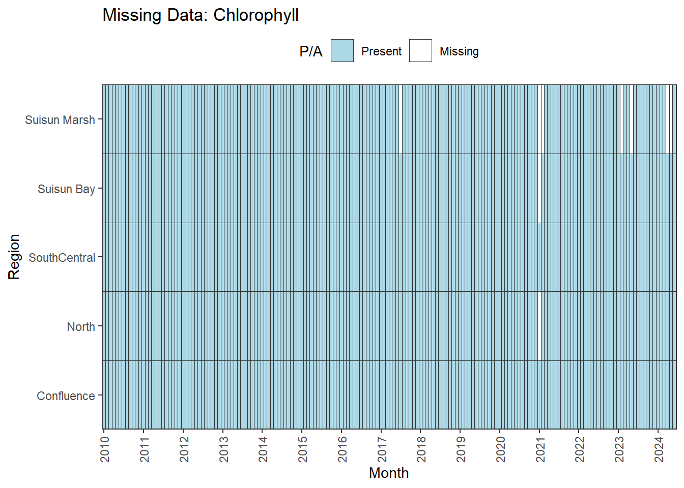684x488 pixels.
Task: Click the North region label
Action: coord(81,327)
